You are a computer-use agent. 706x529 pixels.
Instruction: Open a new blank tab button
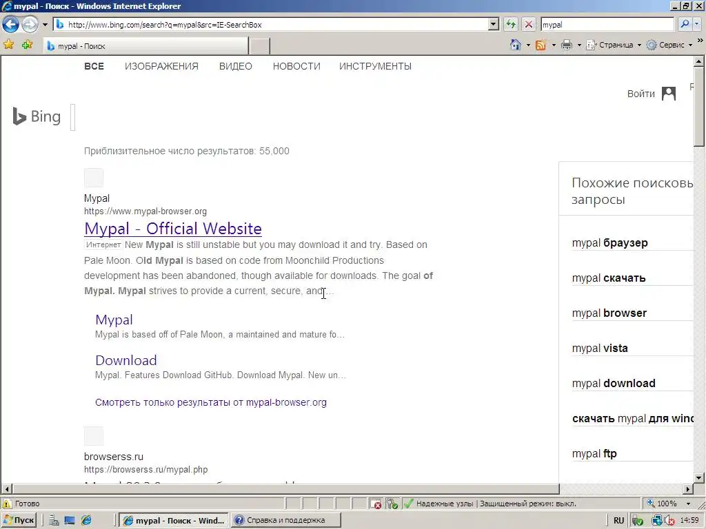pos(259,46)
